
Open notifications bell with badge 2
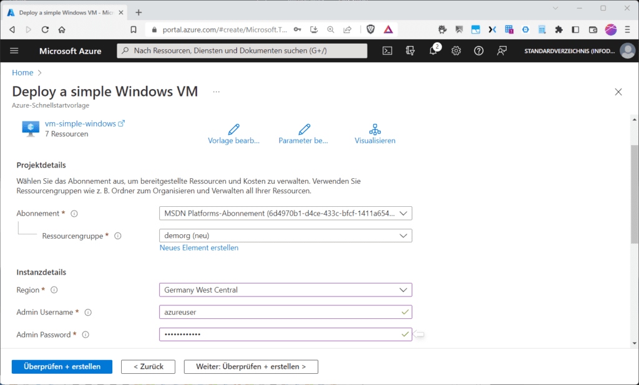tap(434, 50)
